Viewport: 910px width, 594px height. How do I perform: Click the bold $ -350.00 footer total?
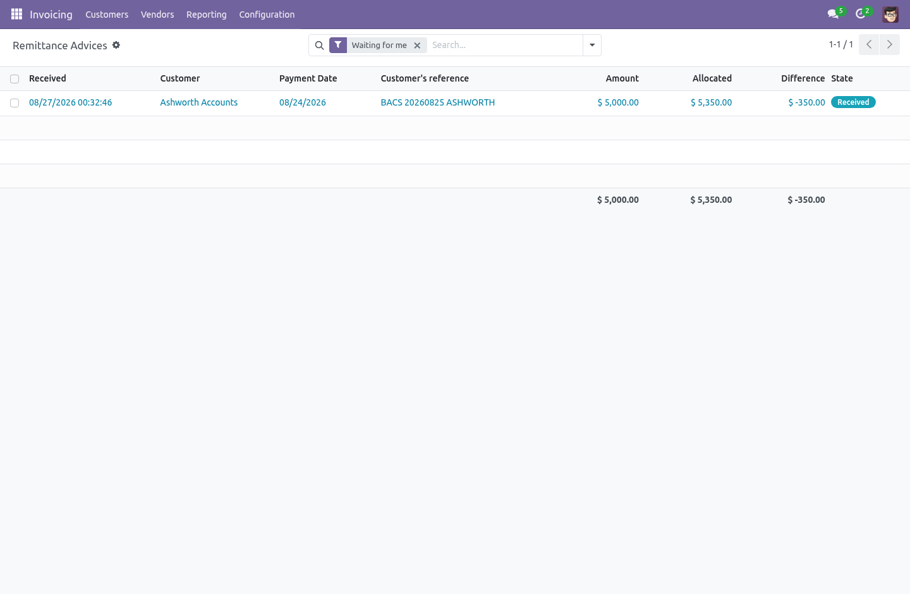[806, 200]
